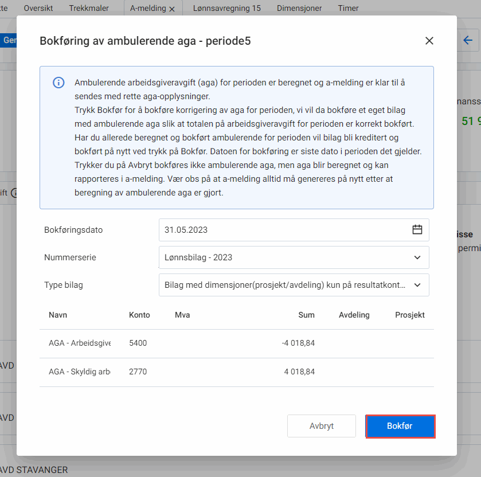Select the Dimensjoner tab
Image resolution: width=481 pixels, height=477 pixels.
(x=299, y=9)
